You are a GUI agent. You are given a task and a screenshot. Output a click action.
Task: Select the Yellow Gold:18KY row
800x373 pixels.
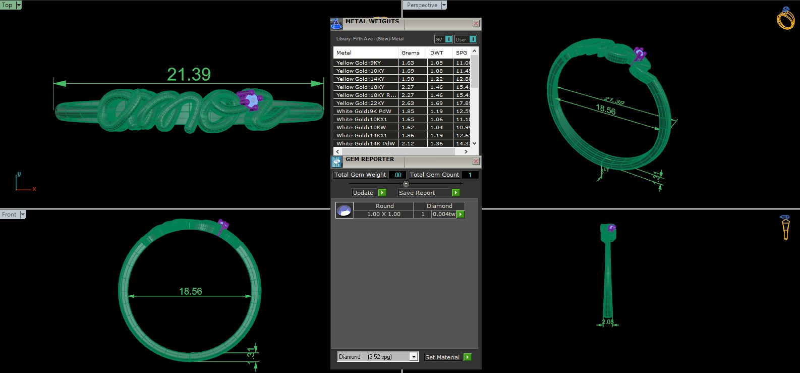click(x=402, y=87)
